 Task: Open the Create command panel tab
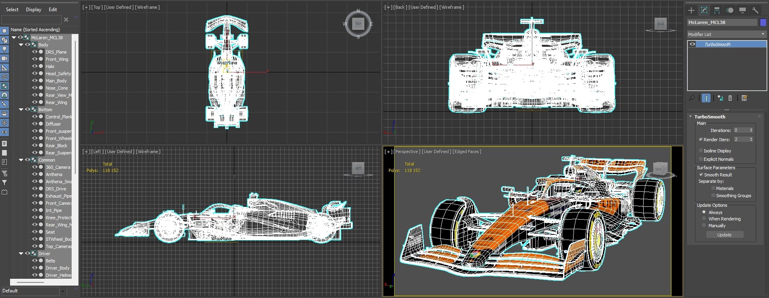click(x=691, y=10)
